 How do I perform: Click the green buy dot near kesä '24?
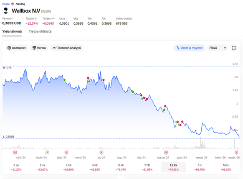coord(64,80)
